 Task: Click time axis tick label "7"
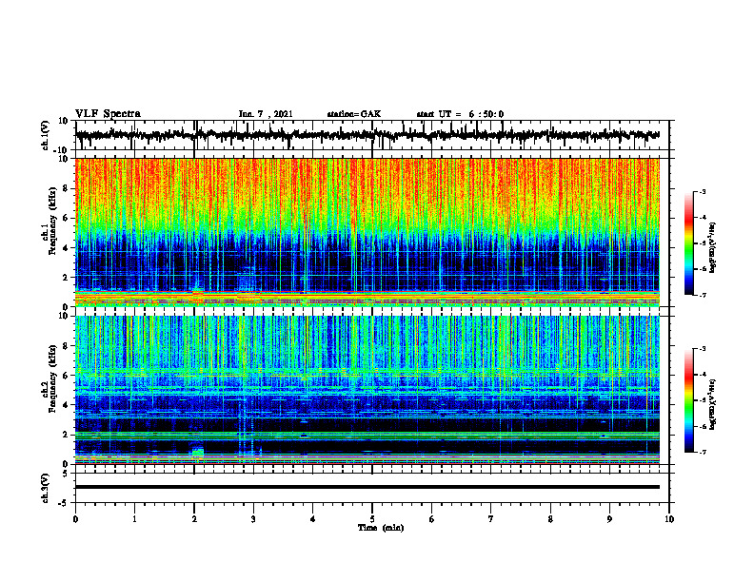coord(491,519)
